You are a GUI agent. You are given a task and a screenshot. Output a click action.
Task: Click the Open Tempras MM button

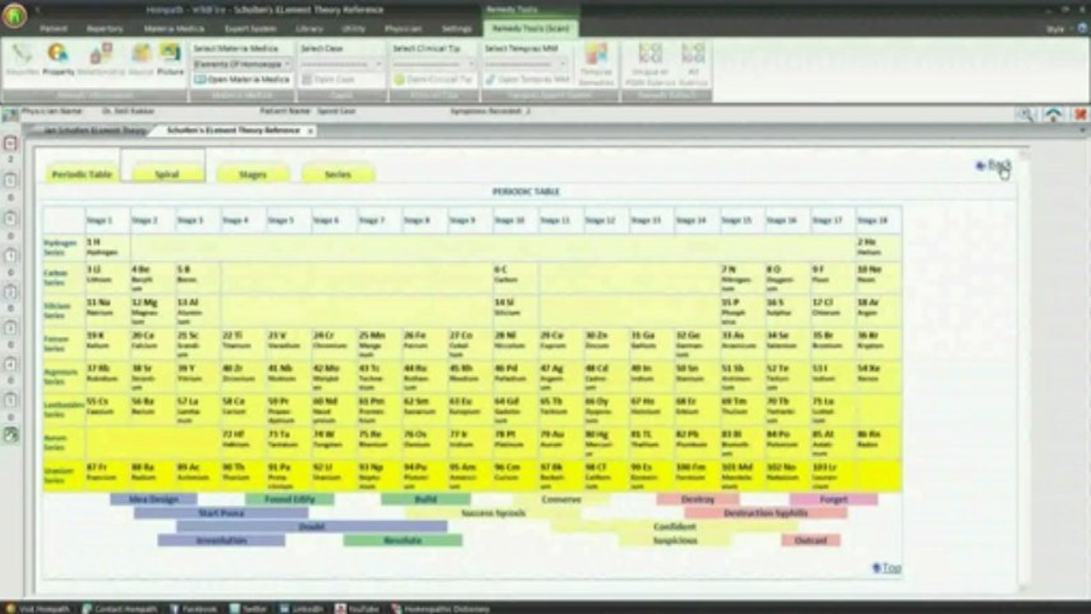[525, 79]
